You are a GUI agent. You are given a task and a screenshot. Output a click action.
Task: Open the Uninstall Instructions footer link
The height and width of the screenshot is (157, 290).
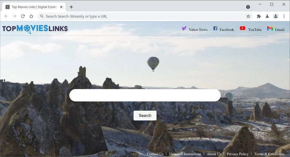(x=185, y=154)
